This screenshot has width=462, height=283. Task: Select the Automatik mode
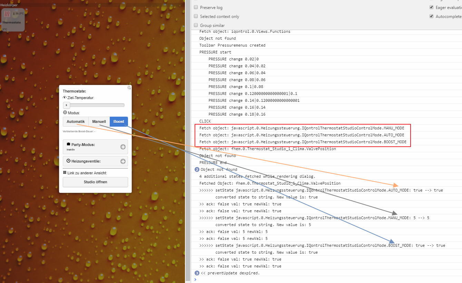pyautogui.click(x=76, y=121)
